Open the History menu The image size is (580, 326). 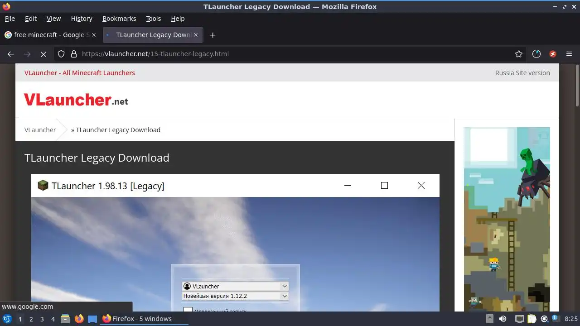82,19
